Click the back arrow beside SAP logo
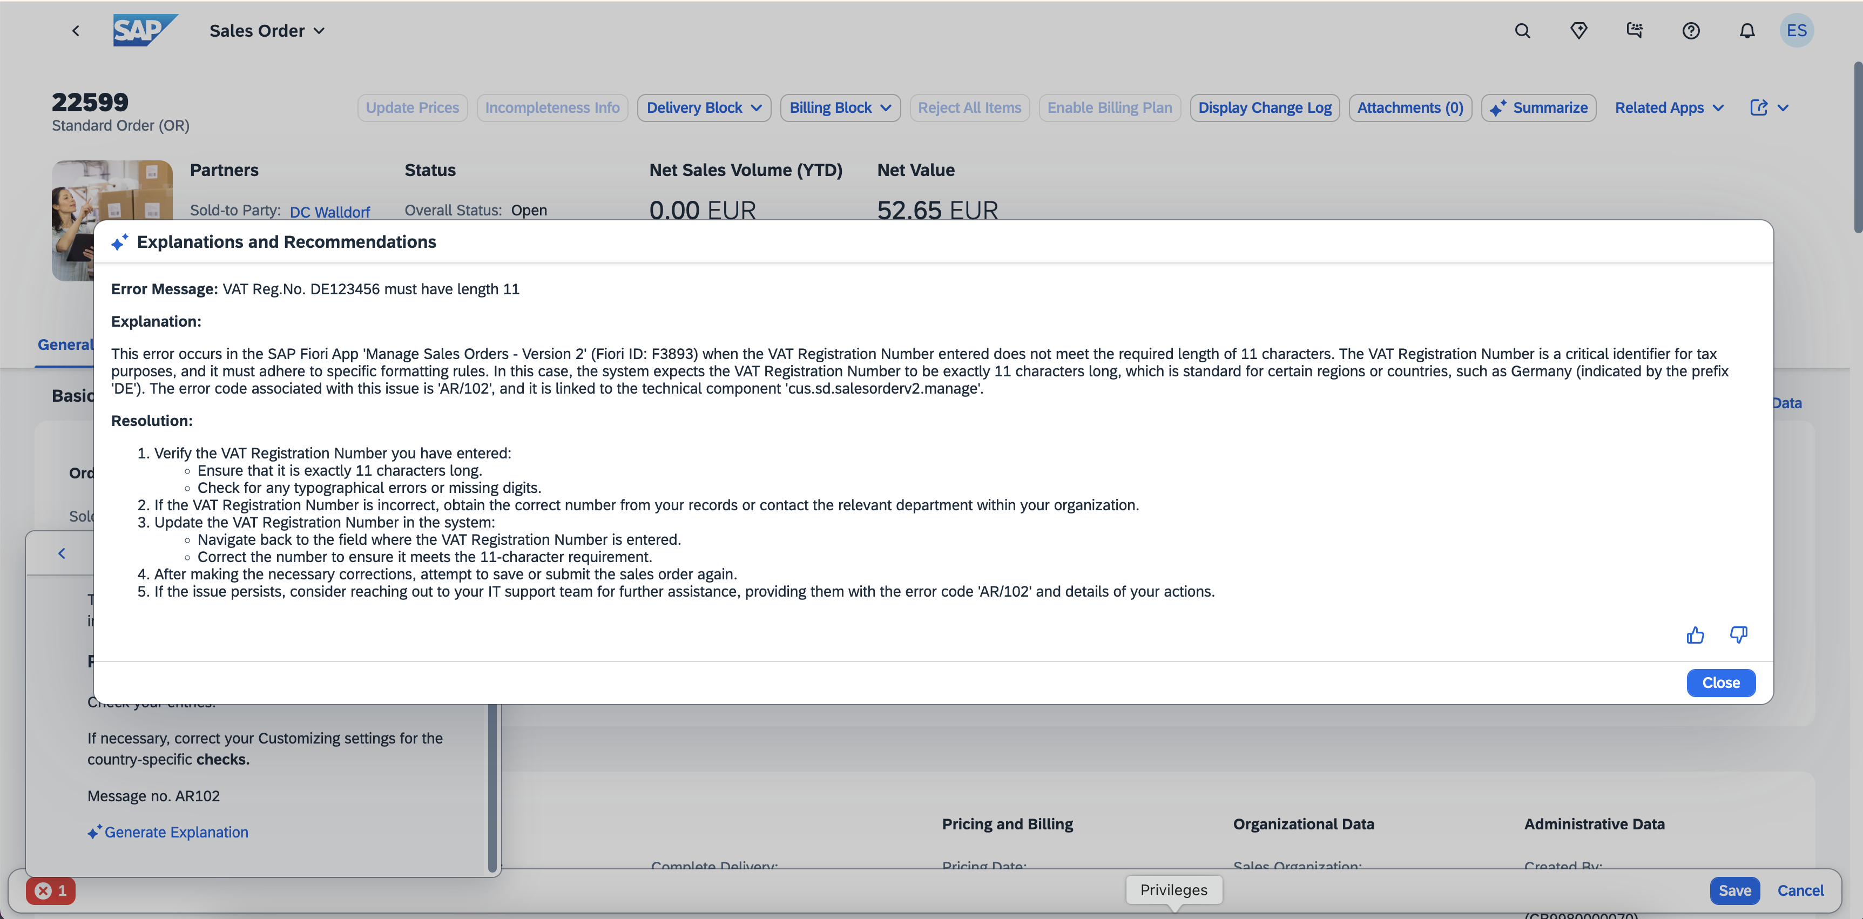Screen dimensions: 1863x919 [76, 30]
